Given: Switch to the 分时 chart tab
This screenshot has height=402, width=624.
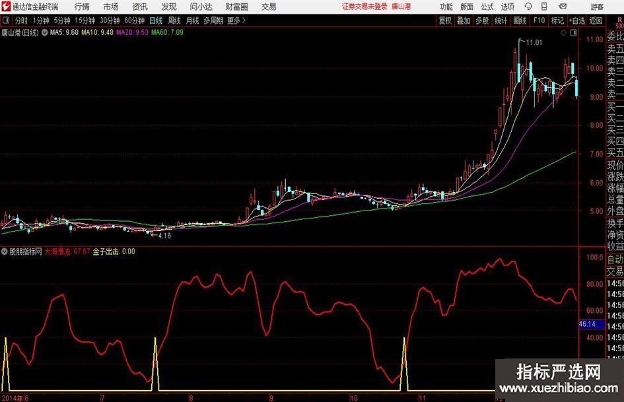Looking at the screenshot, I should pos(21,20).
